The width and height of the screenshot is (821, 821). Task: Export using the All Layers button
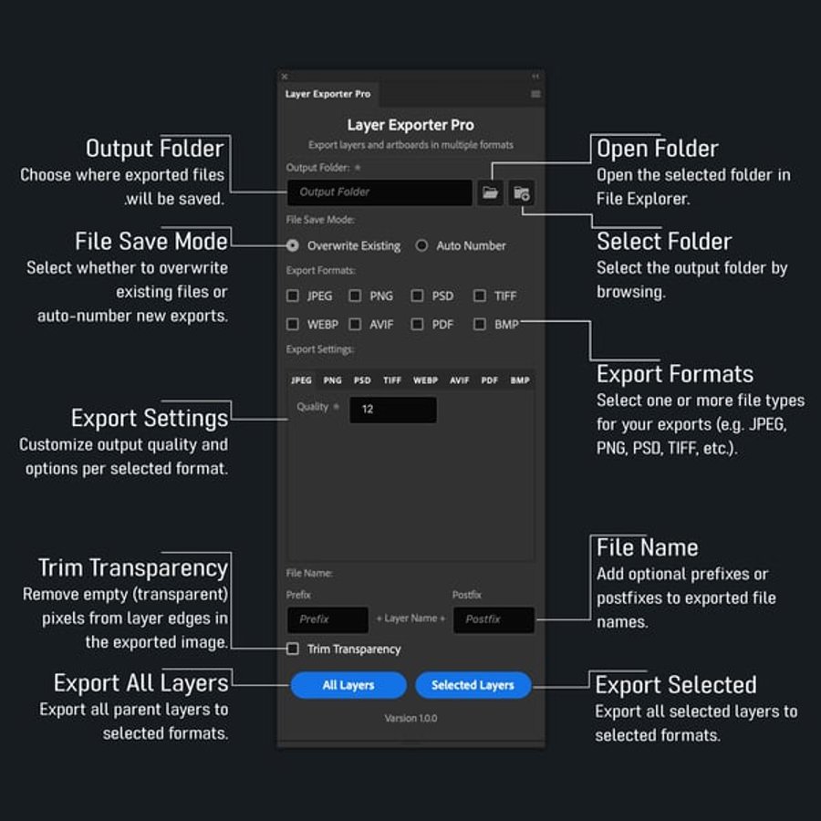click(348, 684)
